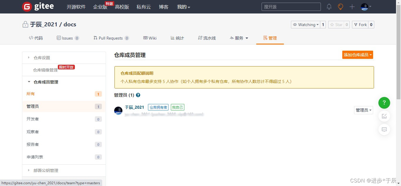Click the feedback comment icon on the right edge
Screen dimensions: 401x186
[x=384, y=129]
